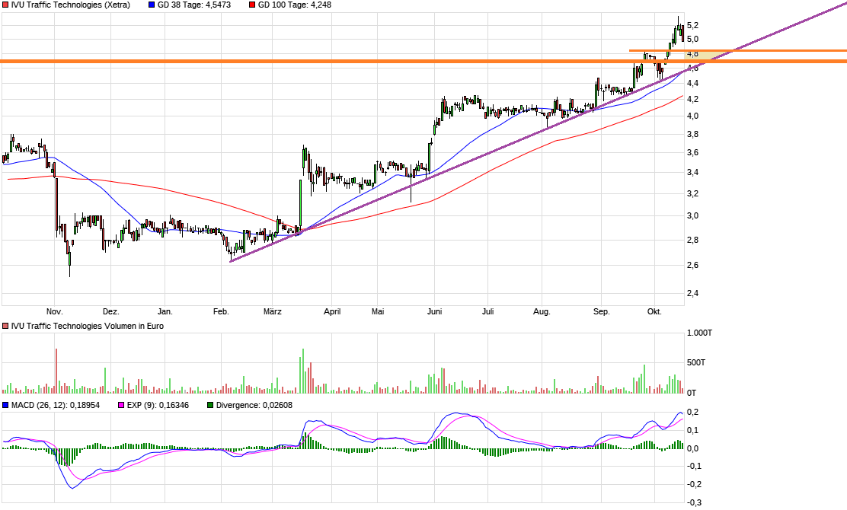Screen dimensions: 847x510
Task: Click the 3,4 price axis value
Action: tap(692, 173)
